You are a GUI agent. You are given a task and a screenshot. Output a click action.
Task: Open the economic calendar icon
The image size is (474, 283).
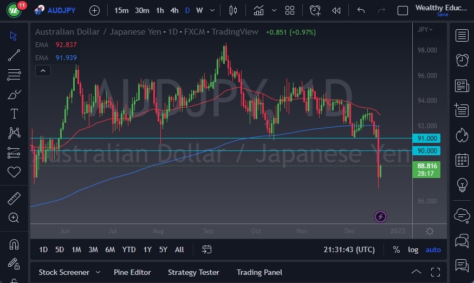click(462, 160)
